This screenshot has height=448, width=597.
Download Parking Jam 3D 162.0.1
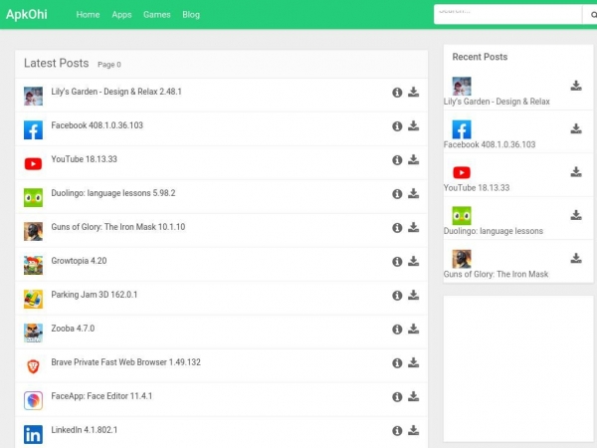point(414,295)
